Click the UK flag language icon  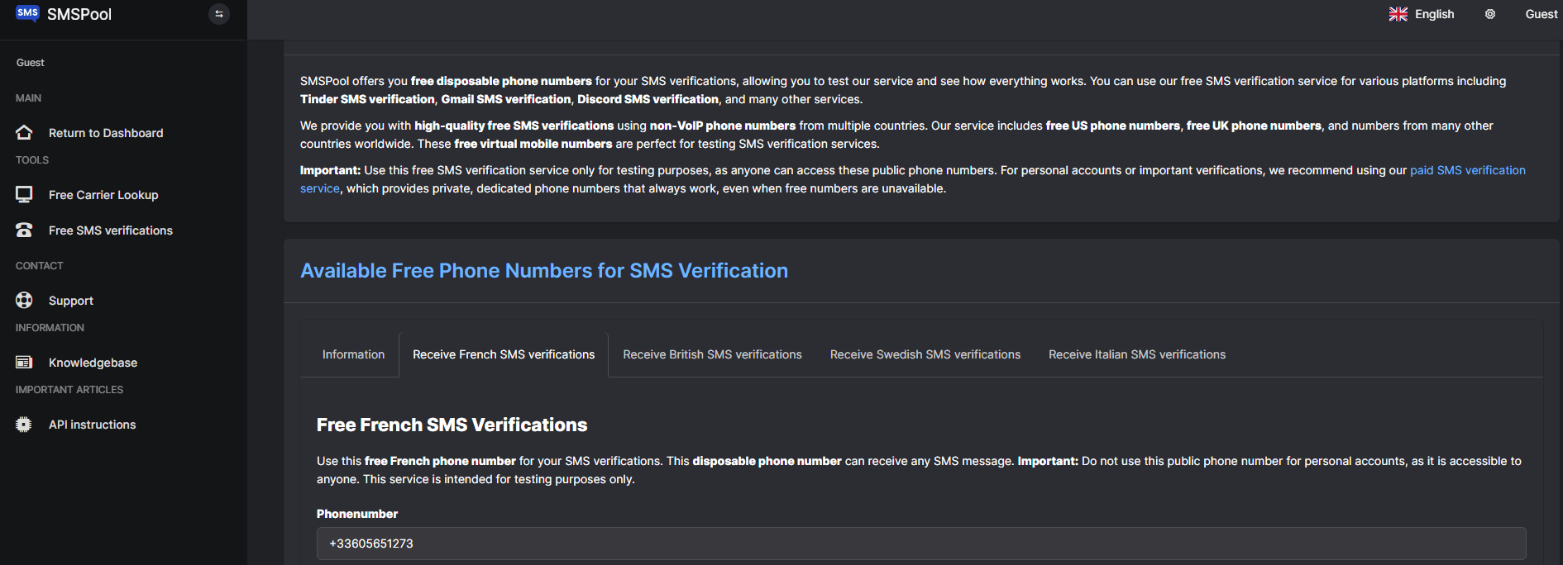coord(1398,14)
